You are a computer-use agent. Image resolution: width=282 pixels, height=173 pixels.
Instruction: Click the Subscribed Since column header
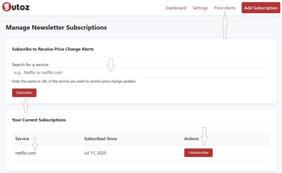(x=100, y=139)
